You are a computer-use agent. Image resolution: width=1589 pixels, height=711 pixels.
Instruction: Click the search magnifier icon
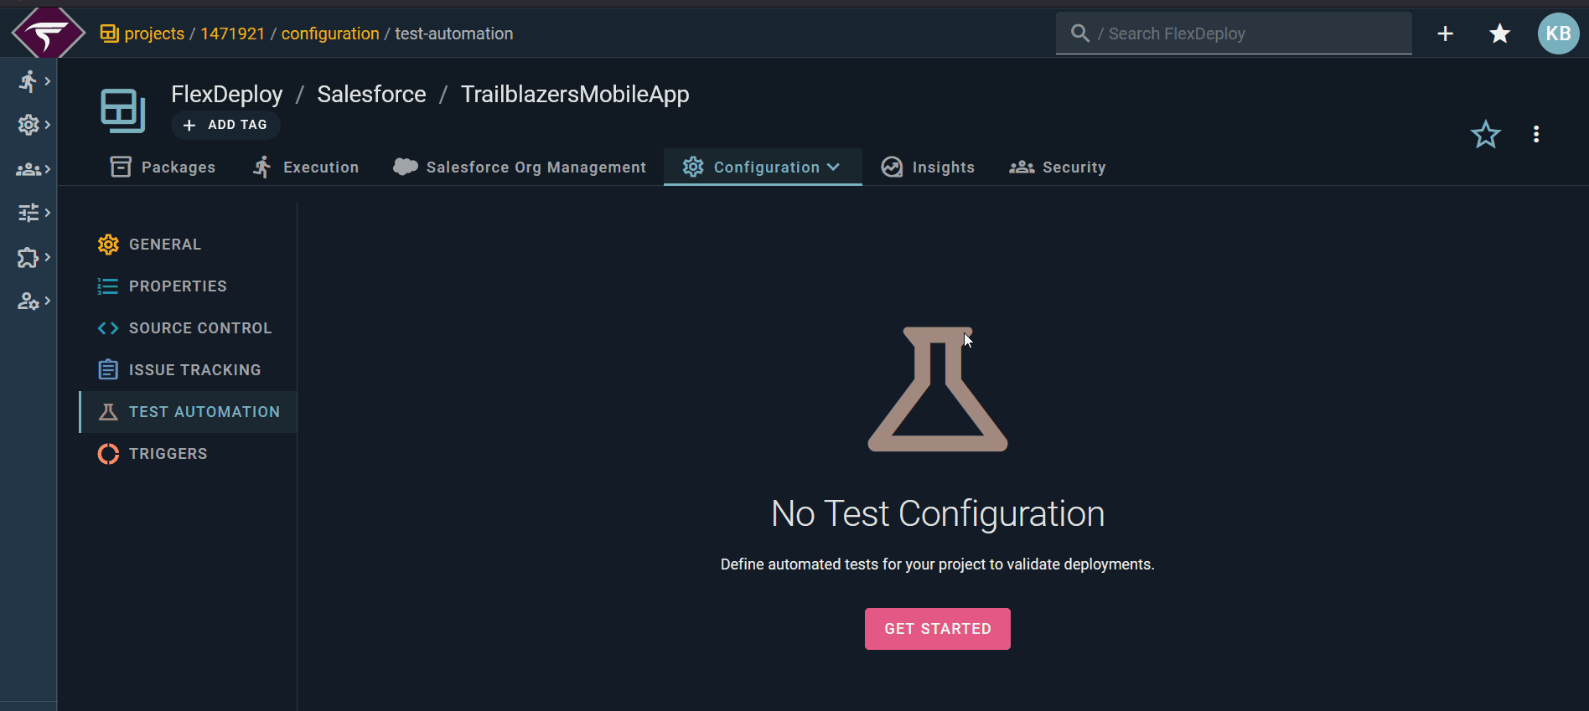(x=1080, y=33)
